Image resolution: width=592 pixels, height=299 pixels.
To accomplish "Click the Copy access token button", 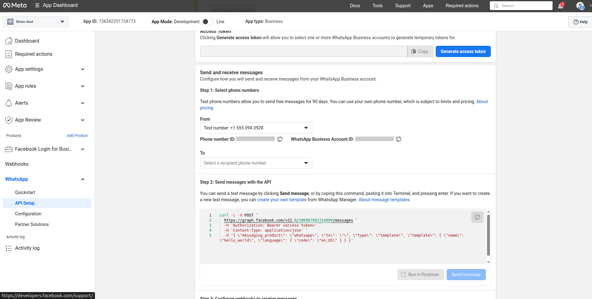I will coord(420,51).
